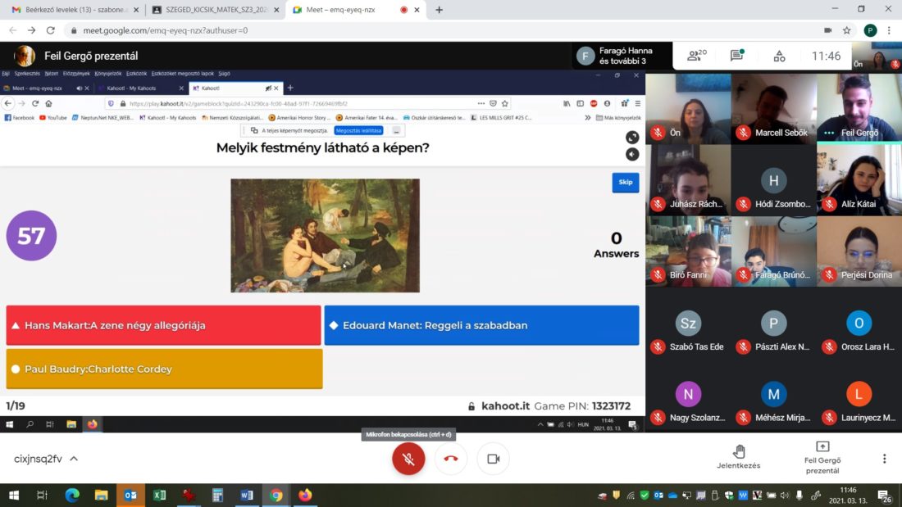Open Word from the taskbar
Image resolution: width=902 pixels, height=507 pixels.
pyautogui.click(x=247, y=495)
